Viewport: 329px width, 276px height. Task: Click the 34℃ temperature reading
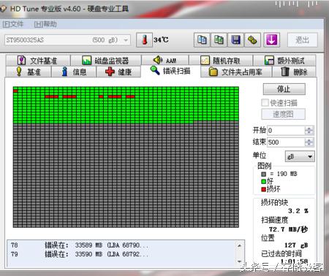point(161,39)
